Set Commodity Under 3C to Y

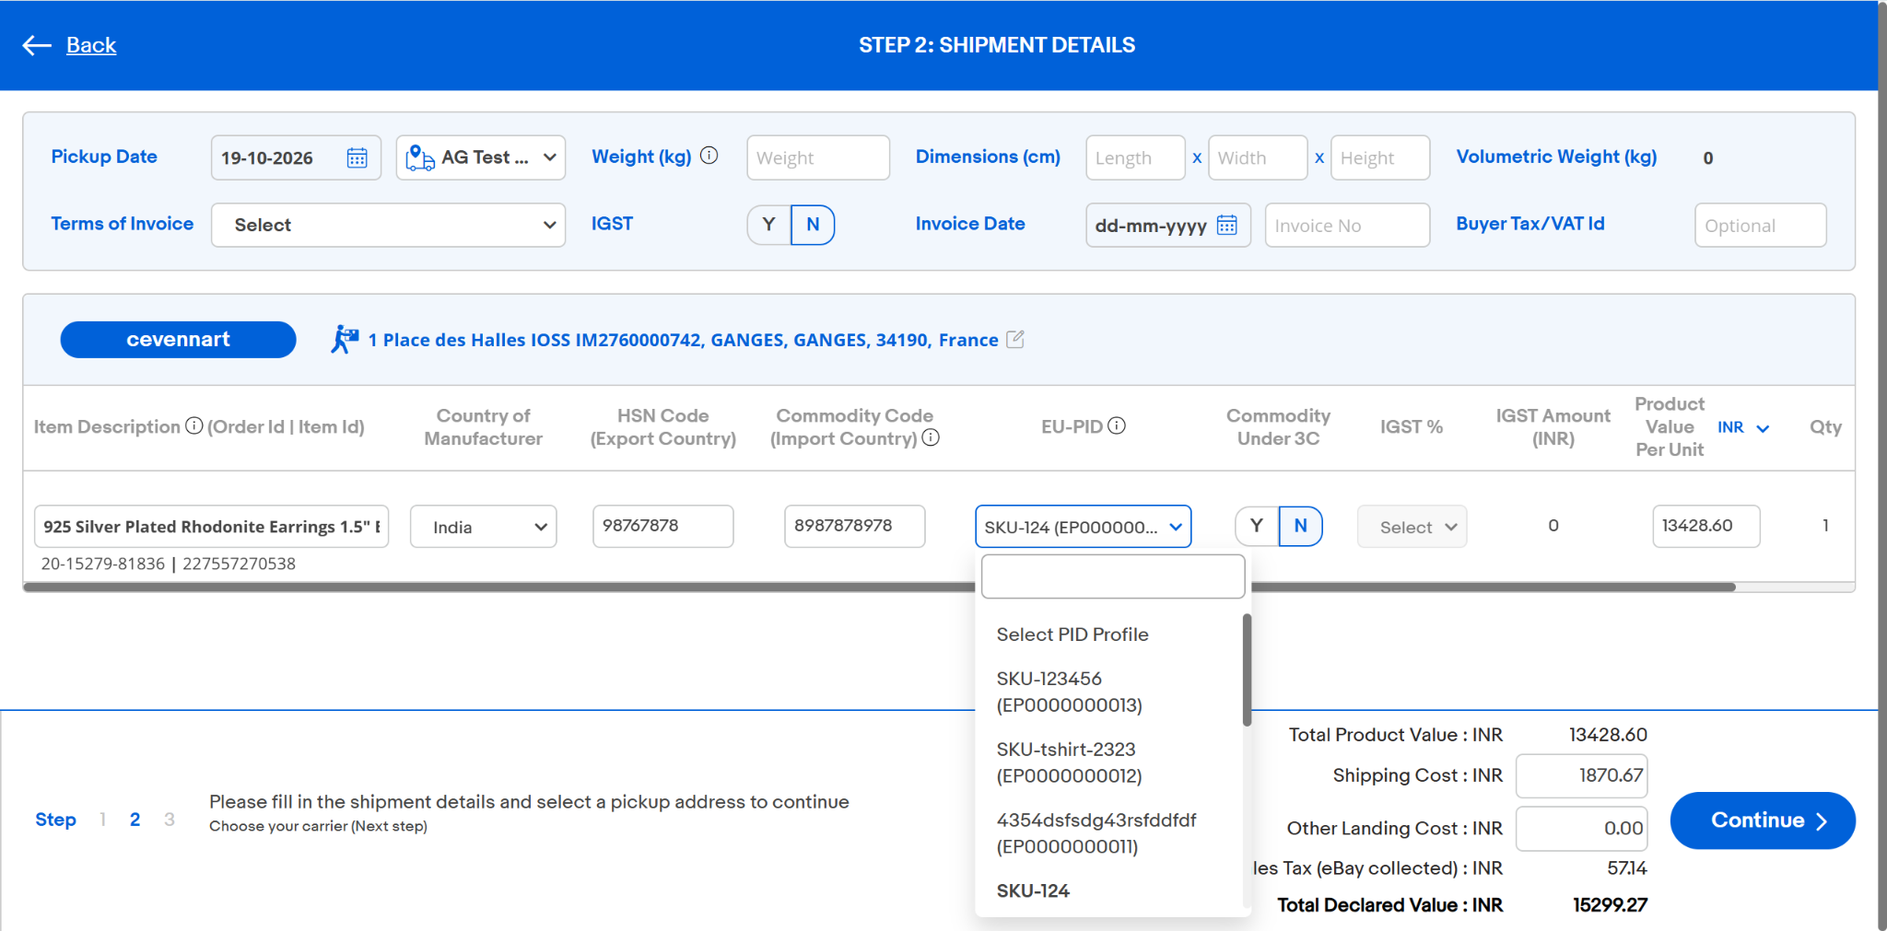click(1257, 526)
